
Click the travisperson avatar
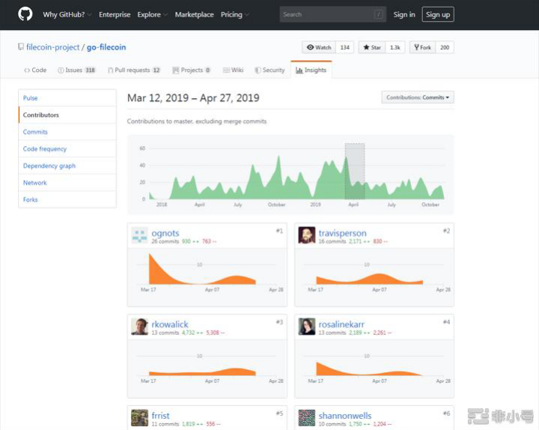point(307,235)
